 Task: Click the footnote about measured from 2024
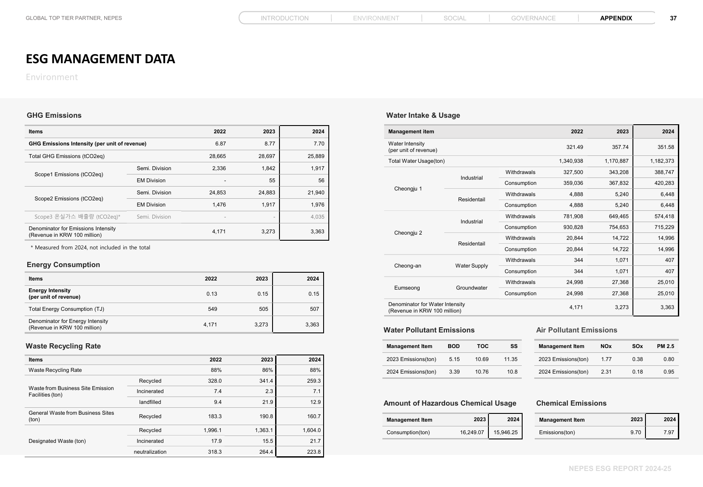(90, 248)
